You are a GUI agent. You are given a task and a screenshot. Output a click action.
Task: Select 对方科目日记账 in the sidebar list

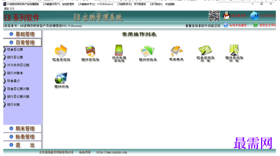click(18, 65)
